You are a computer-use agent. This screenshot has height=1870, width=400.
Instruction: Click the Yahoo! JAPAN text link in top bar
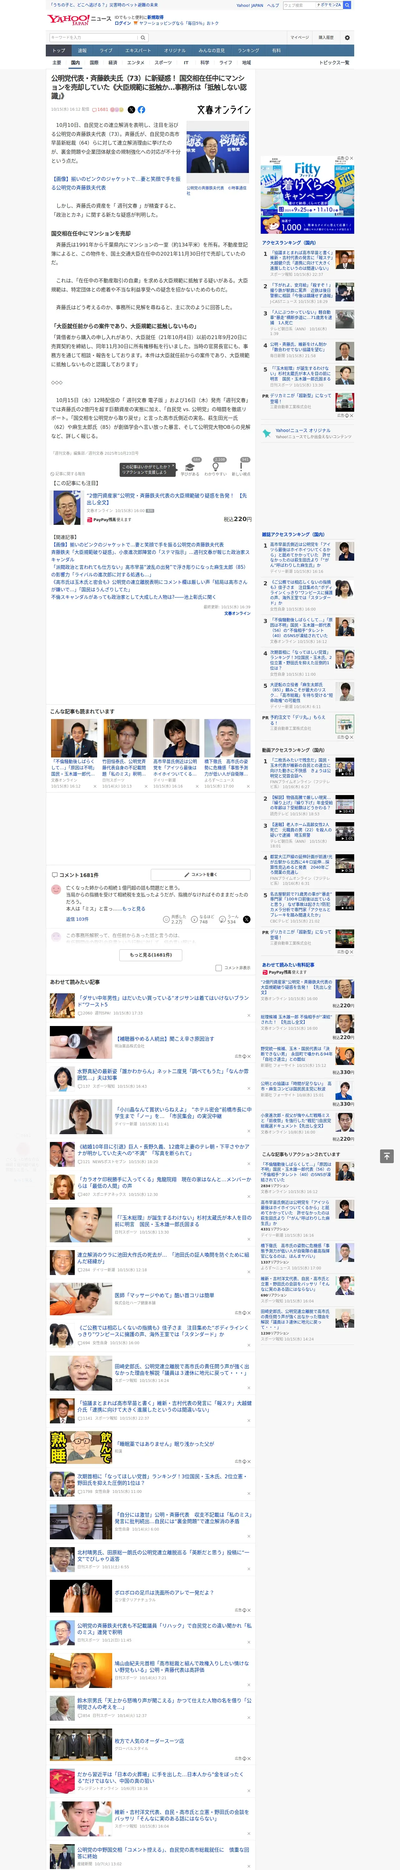click(250, 5)
